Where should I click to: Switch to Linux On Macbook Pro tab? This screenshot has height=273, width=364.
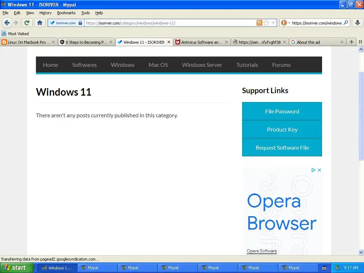(x=29, y=42)
